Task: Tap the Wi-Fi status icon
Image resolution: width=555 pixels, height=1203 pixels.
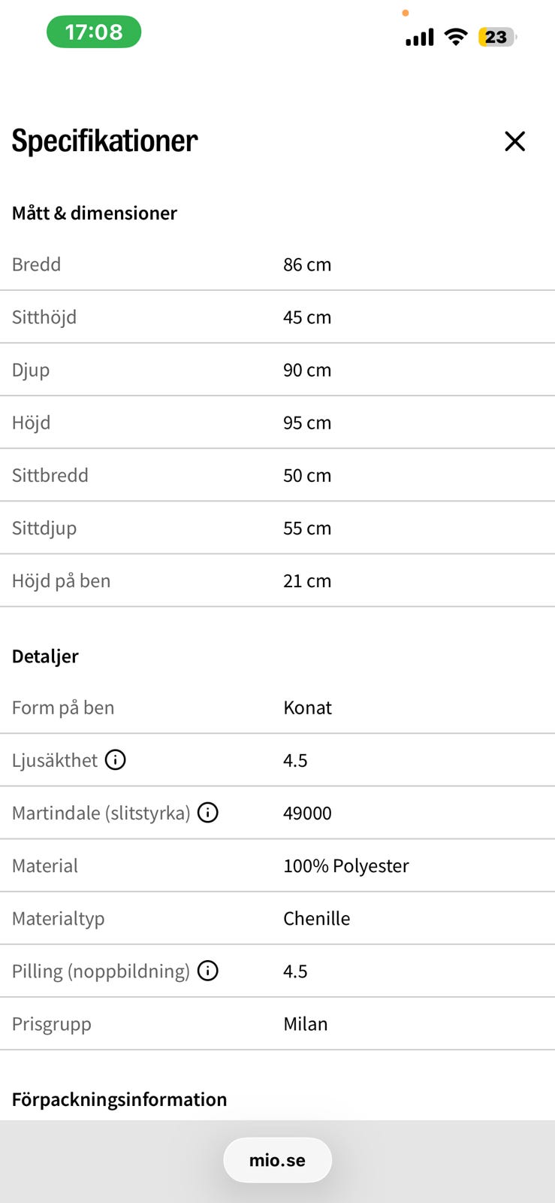Action: tap(456, 37)
